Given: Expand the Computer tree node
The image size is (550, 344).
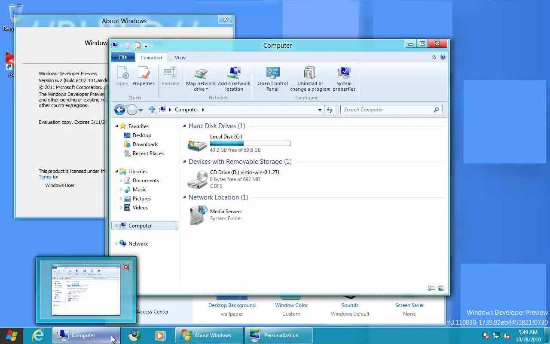Looking at the screenshot, I should (116, 226).
